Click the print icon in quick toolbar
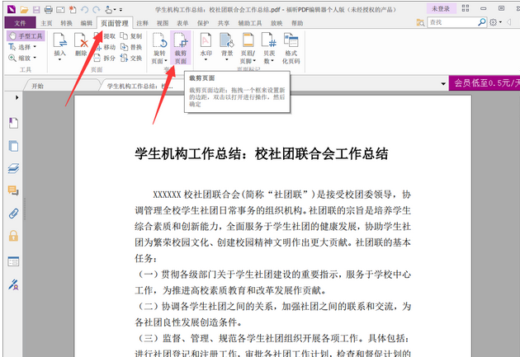This screenshot has width=520, height=357. pos(49,10)
